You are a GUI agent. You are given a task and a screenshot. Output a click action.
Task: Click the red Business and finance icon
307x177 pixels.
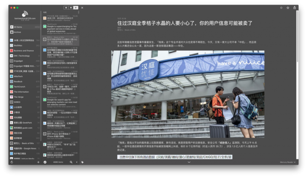coord(12,50)
